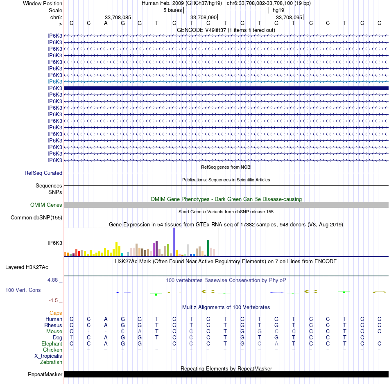389x384 pixels.
Task: Open the Multiz Alignments of 100 Vertebrates title
Action: click(226, 307)
